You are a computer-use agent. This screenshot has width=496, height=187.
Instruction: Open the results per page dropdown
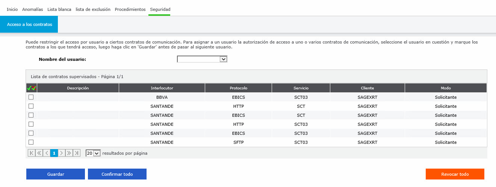coord(93,153)
